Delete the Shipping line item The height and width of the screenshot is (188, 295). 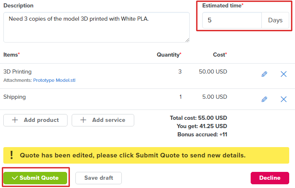(x=283, y=99)
